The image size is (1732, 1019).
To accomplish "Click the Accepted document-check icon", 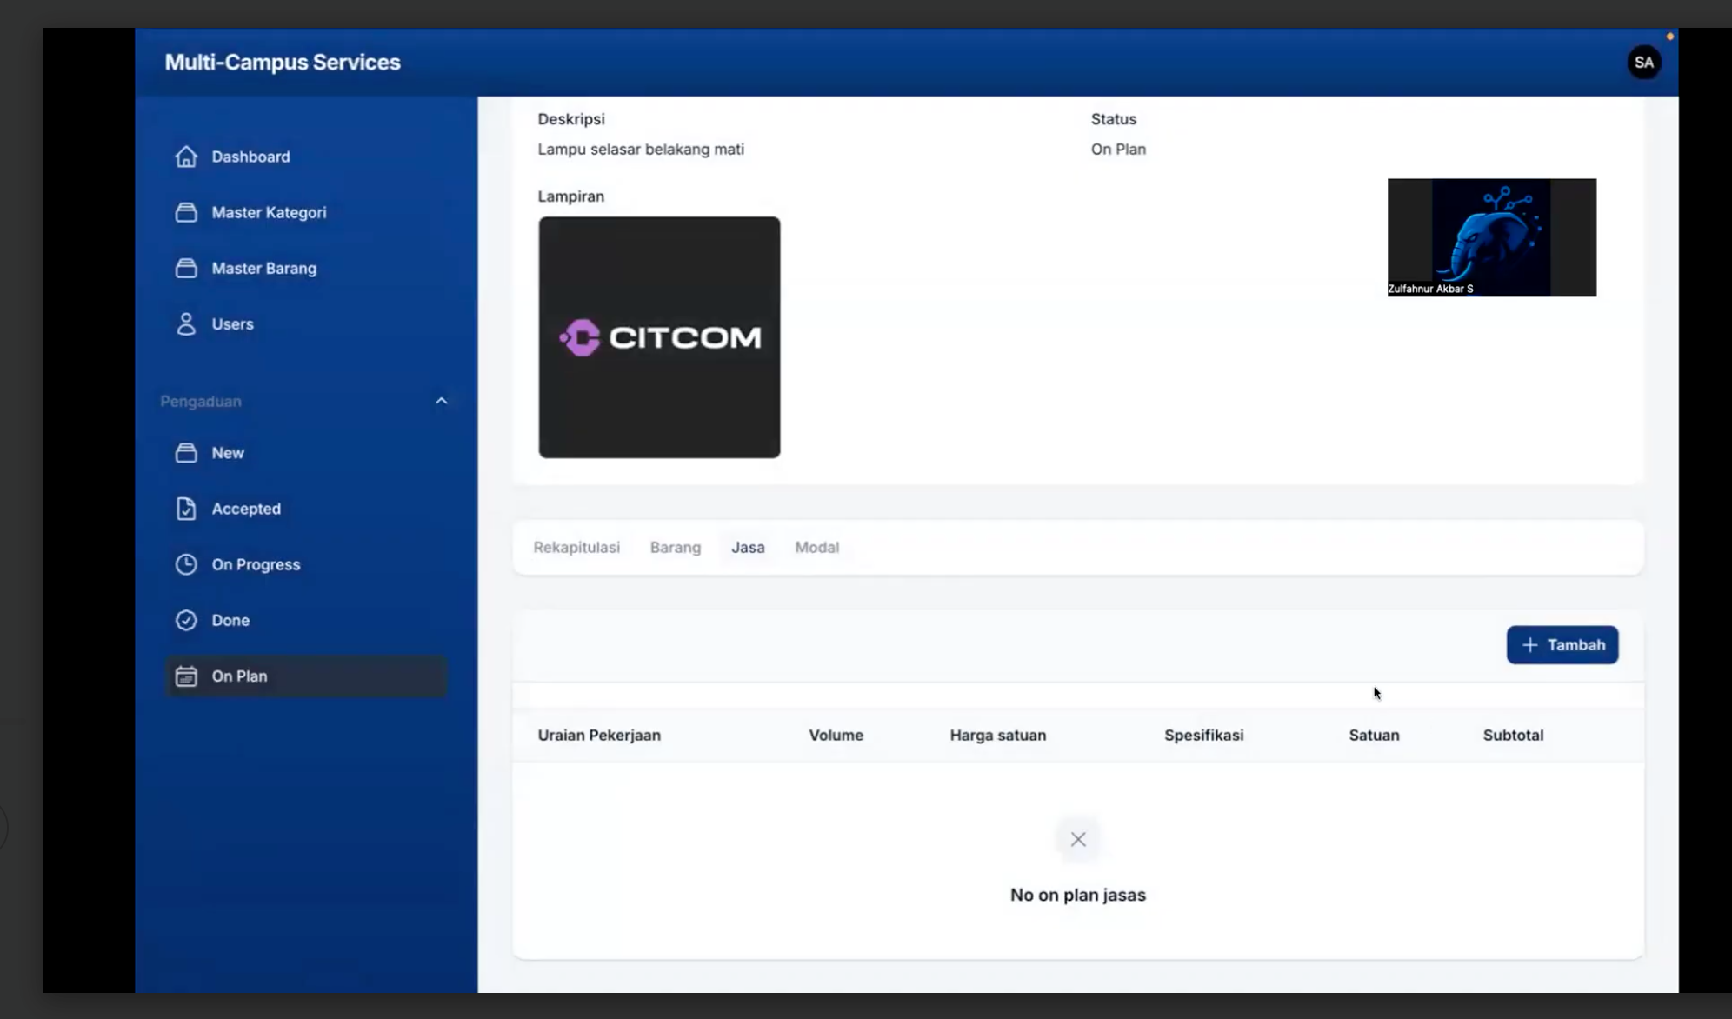I will [x=186, y=509].
